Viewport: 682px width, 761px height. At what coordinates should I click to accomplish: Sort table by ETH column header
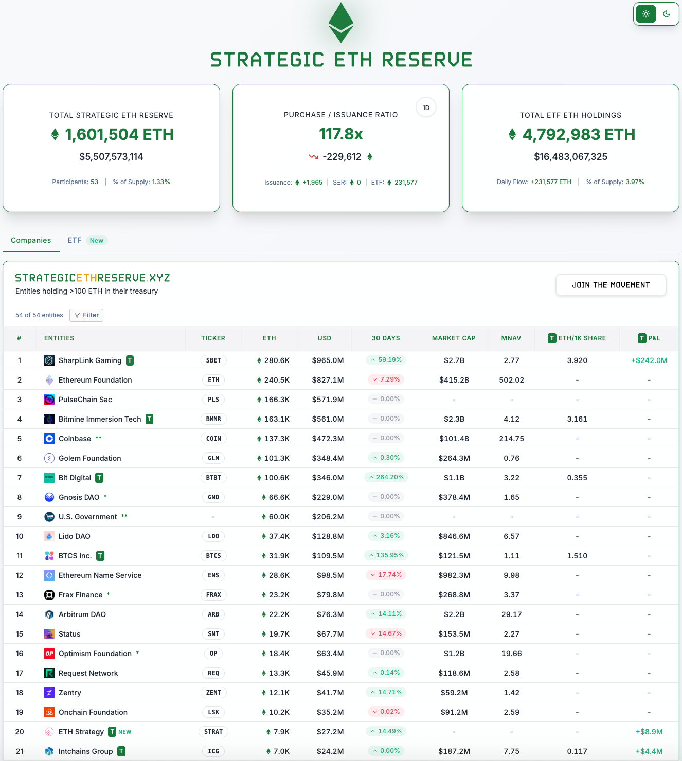270,338
